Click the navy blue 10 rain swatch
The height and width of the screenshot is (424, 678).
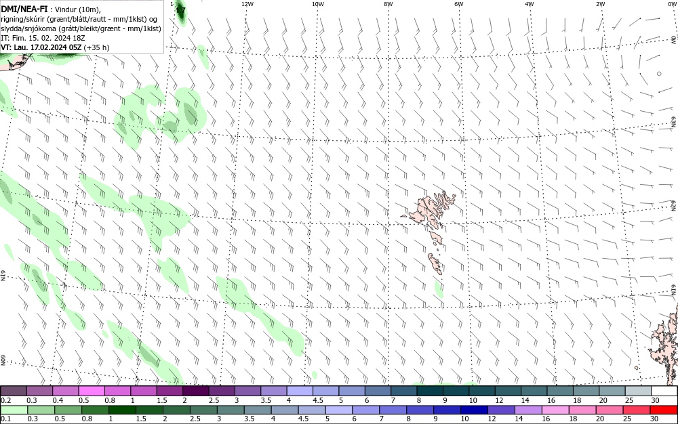click(x=473, y=410)
